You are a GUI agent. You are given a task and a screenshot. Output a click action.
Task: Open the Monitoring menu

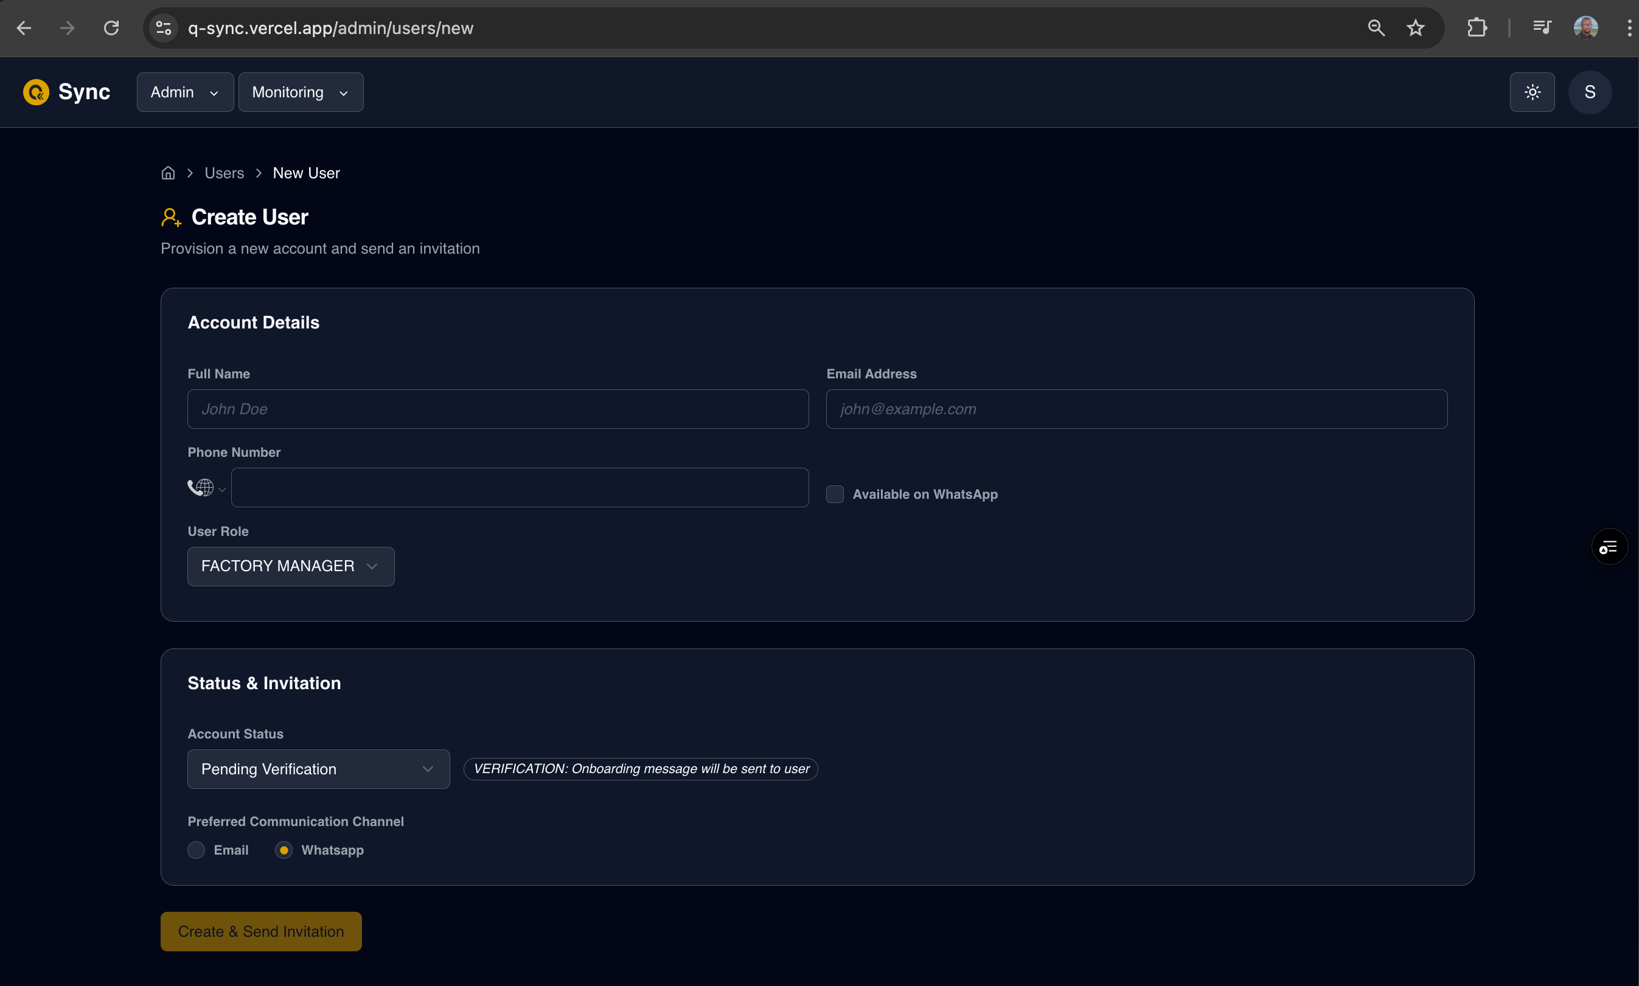point(301,92)
